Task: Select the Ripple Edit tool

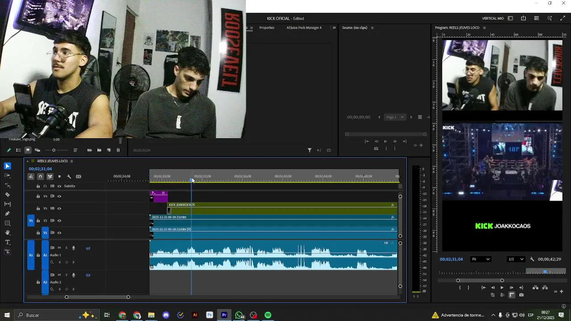Action: click(x=7, y=185)
